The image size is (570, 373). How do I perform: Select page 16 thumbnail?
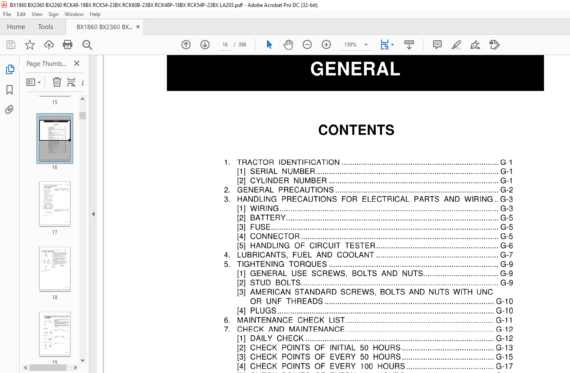(55, 139)
